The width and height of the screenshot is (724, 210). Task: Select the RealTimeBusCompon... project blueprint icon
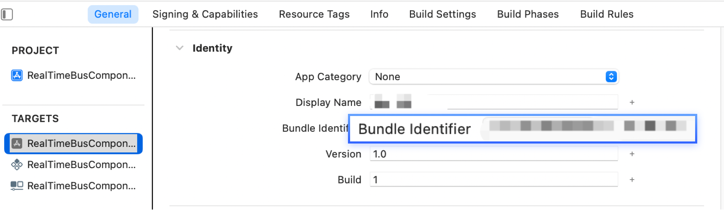point(17,76)
